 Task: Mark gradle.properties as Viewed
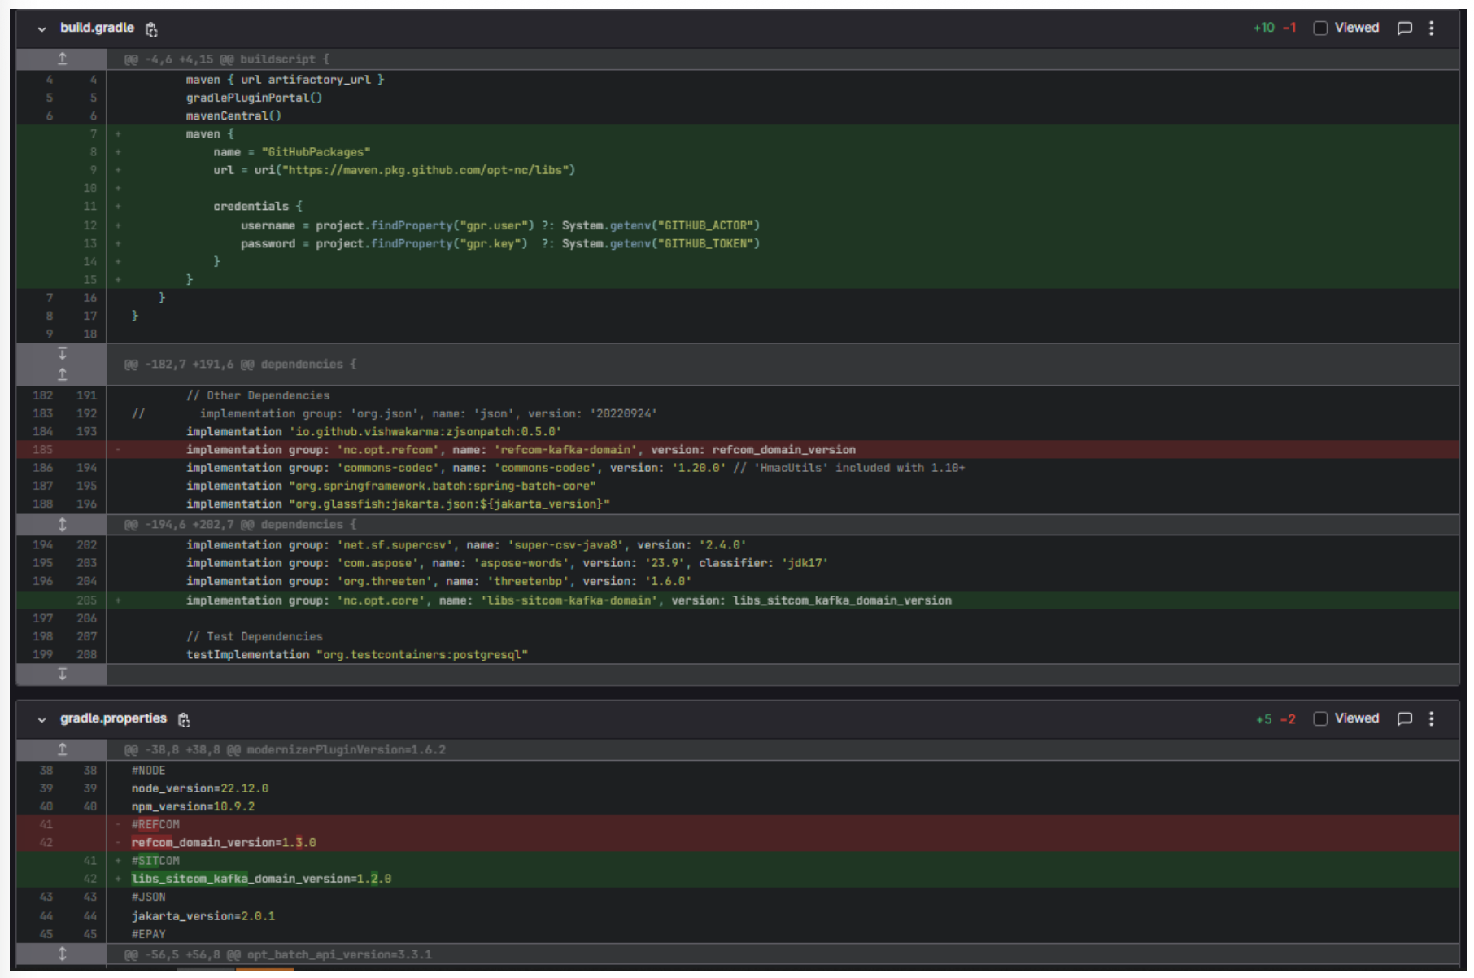[1320, 719]
